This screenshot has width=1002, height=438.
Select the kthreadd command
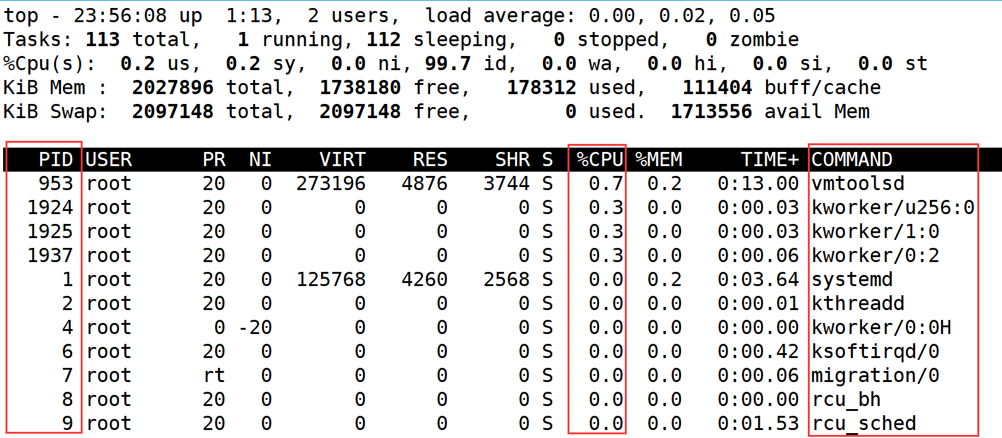[858, 304]
